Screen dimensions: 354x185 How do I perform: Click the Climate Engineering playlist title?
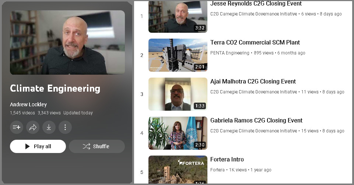pyautogui.click(x=55, y=89)
